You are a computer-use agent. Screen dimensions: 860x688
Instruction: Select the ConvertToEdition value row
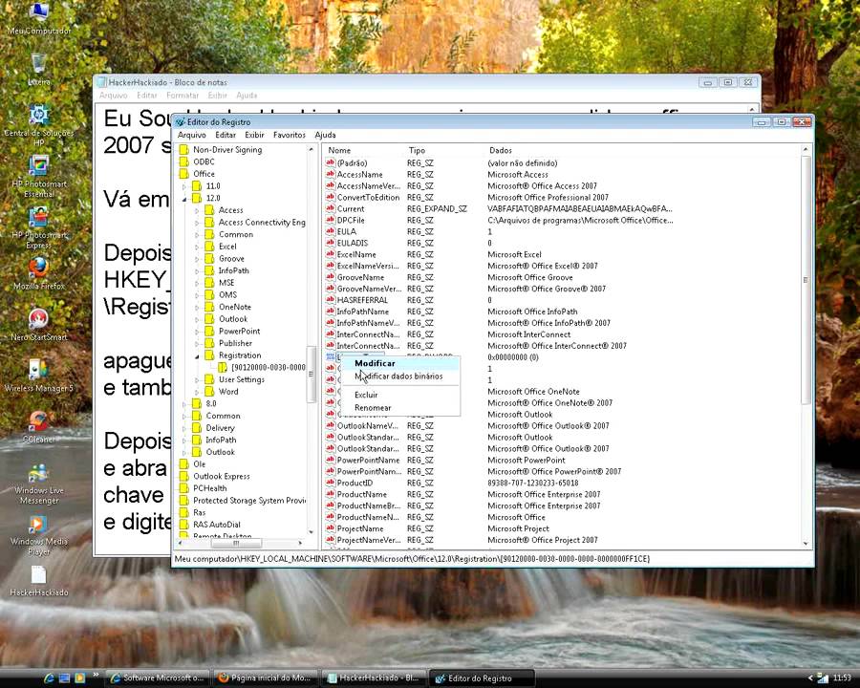tap(561, 197)
